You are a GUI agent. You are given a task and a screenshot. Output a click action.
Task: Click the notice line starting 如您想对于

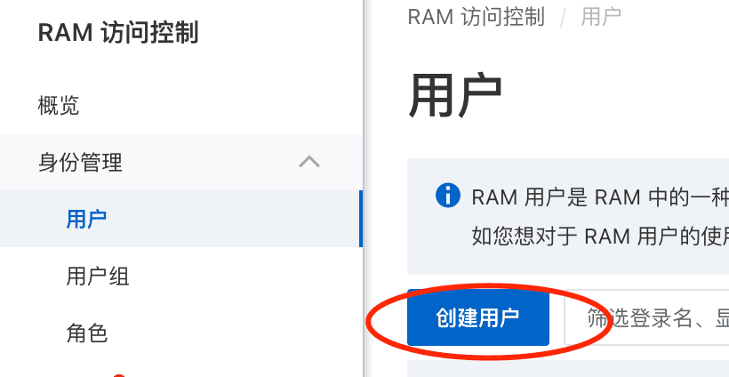point(600,237)
